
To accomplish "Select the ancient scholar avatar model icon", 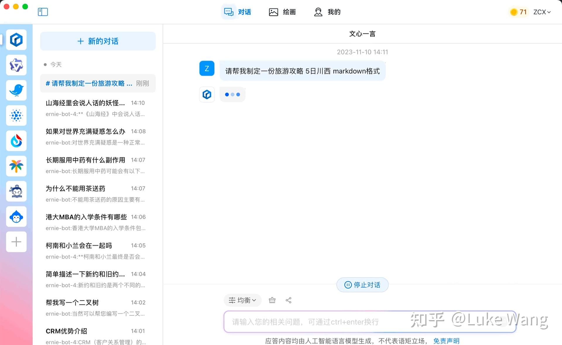I will click(x=16, y=191).
